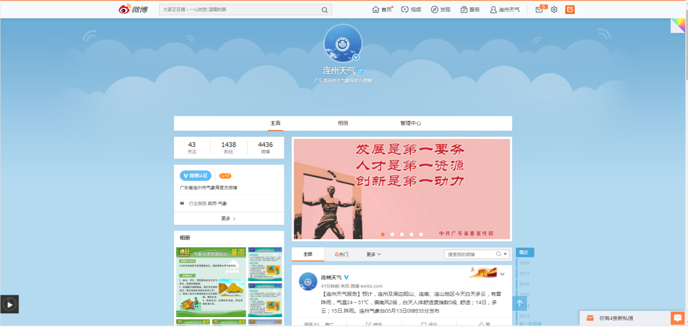Click the Weibo logo
Image resolution: width=688 pixels, height=327 pixels.
tap(133, 9)
